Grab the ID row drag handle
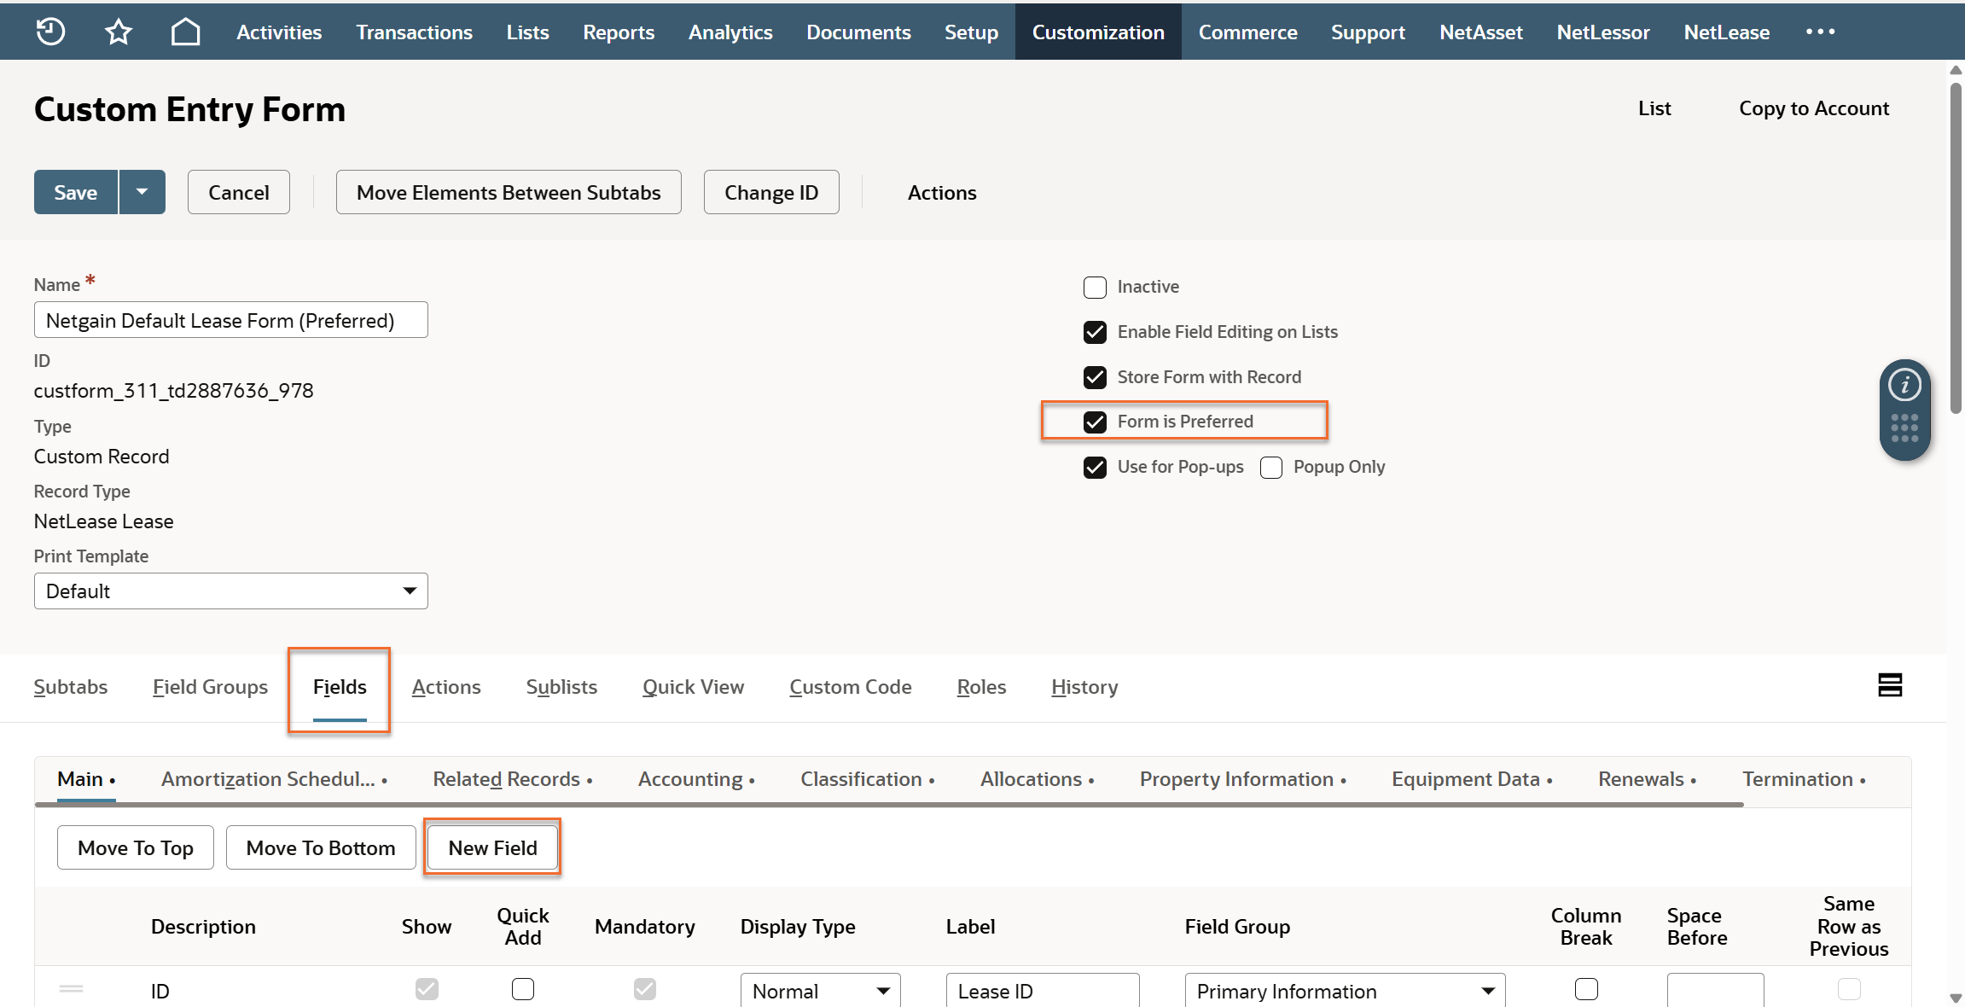Screen dimensions: 1965x1007 (72, 989)
